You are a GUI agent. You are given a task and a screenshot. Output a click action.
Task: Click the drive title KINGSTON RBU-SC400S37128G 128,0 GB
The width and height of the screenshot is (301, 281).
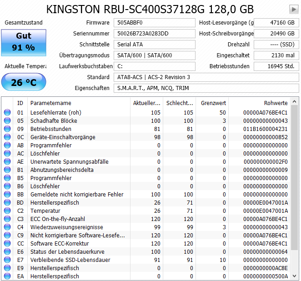point(150,9)
